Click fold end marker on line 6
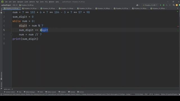180x101 pixels. pos(11,35)
